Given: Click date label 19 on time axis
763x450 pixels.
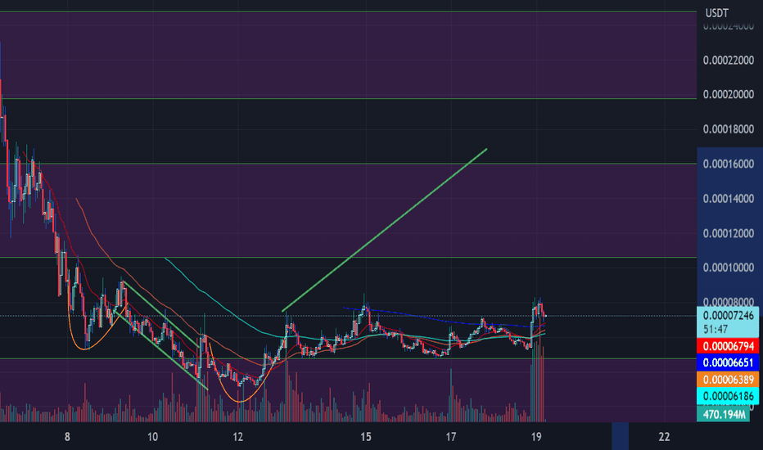Looking at the screenshot, I should (535, 437).
